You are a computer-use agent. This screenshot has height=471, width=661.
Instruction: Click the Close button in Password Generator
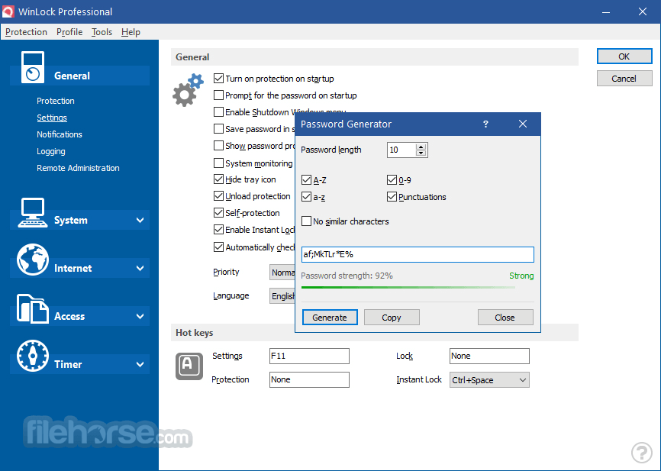(x=505, y=318)
